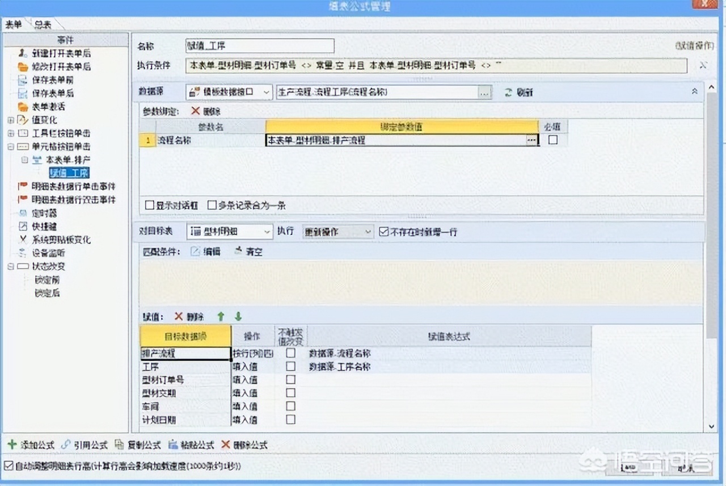The height and width of the screenshot is (486, 726).
Task: Click the 修改打开表单后 folder icon
Action: pyautogui.click(x=23, y=66)
